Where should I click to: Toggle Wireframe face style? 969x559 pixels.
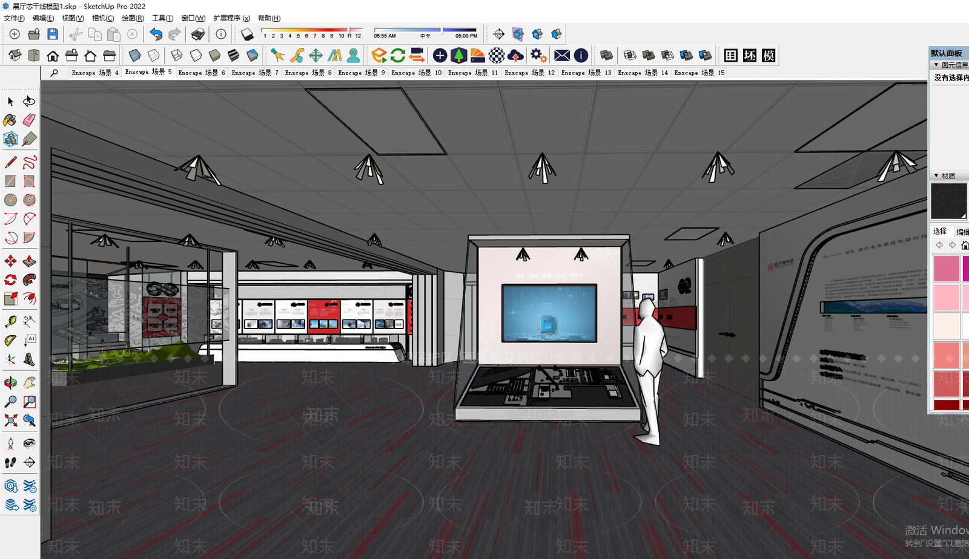177,56
